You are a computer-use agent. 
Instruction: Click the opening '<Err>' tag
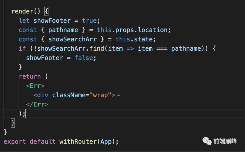click(x=35, y=86)
